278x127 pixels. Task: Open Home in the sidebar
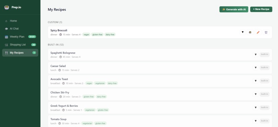pyautogui.click(x=20, y=21)
